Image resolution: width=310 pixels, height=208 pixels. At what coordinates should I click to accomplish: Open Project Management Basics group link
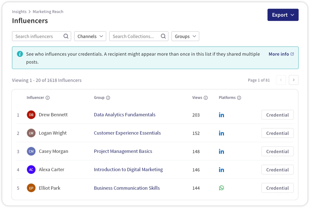coord(123,151)
